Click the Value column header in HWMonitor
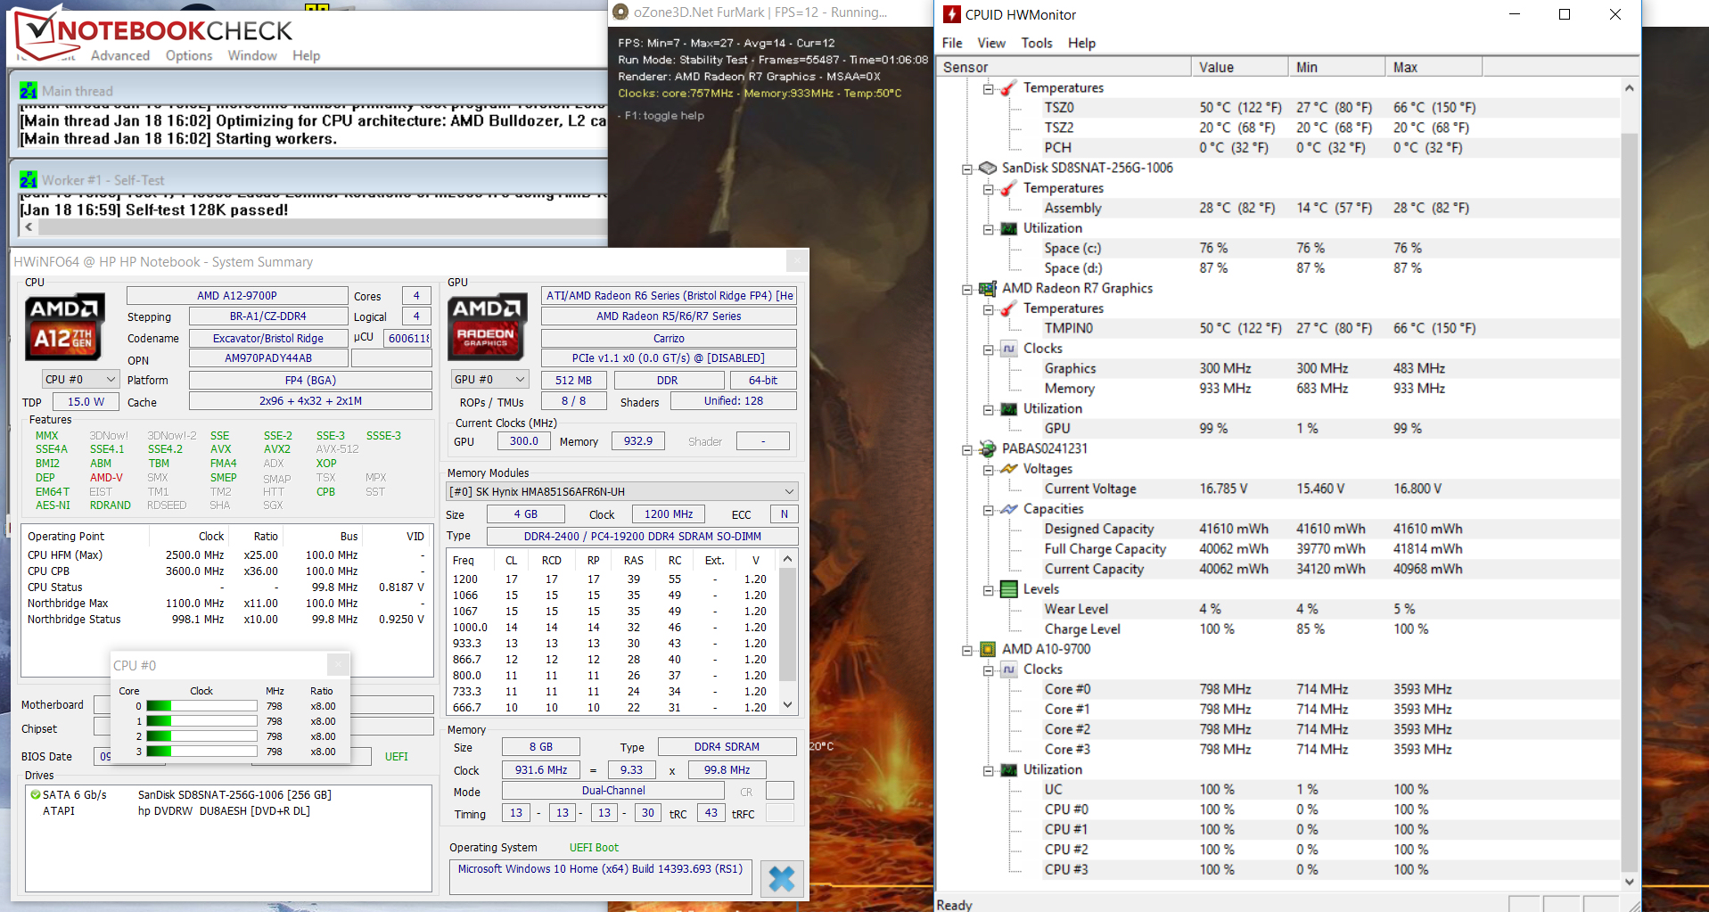Screen dimensions: 1709x912 coord(1239,67)
